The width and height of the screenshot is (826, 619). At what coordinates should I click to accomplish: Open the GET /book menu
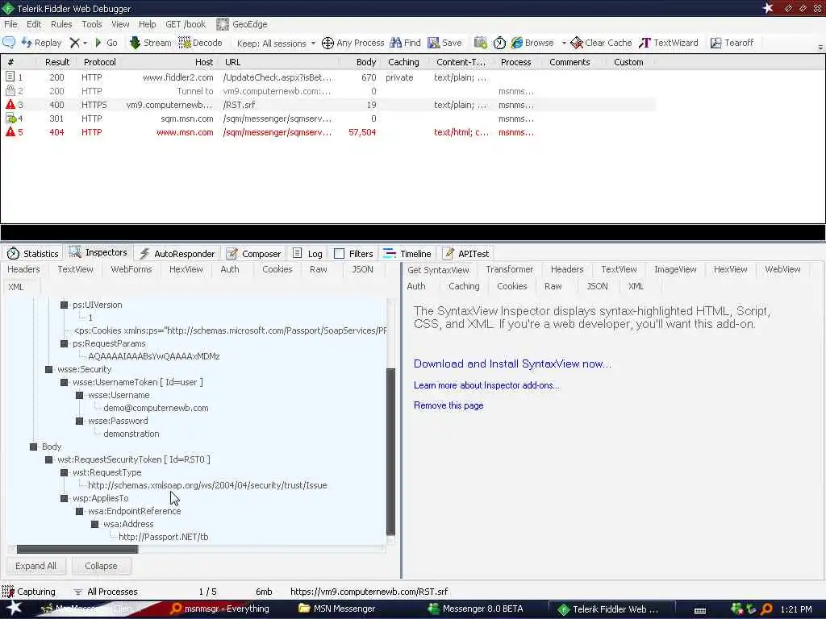(x=186, y=24)
